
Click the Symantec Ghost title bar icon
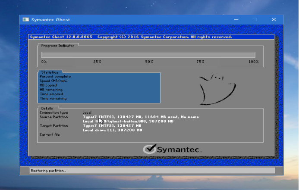click(26, 20)
